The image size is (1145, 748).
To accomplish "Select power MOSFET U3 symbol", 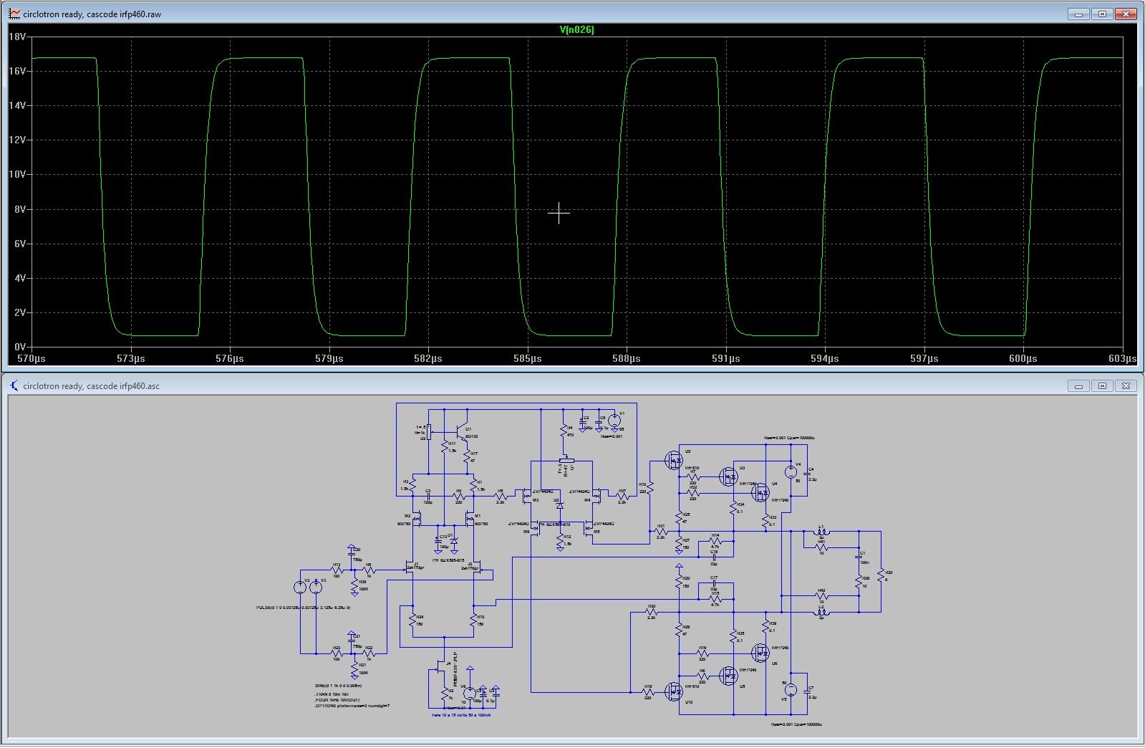I will [728, 476].
